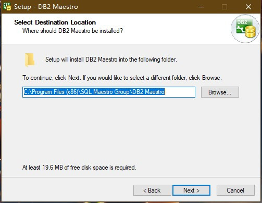
Task: Click the destination folder path field
Action: pos(109,92)
